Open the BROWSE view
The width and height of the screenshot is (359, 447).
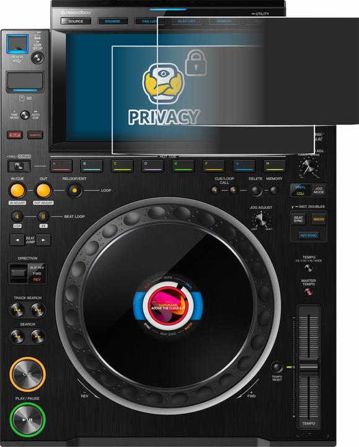point(112,21)
